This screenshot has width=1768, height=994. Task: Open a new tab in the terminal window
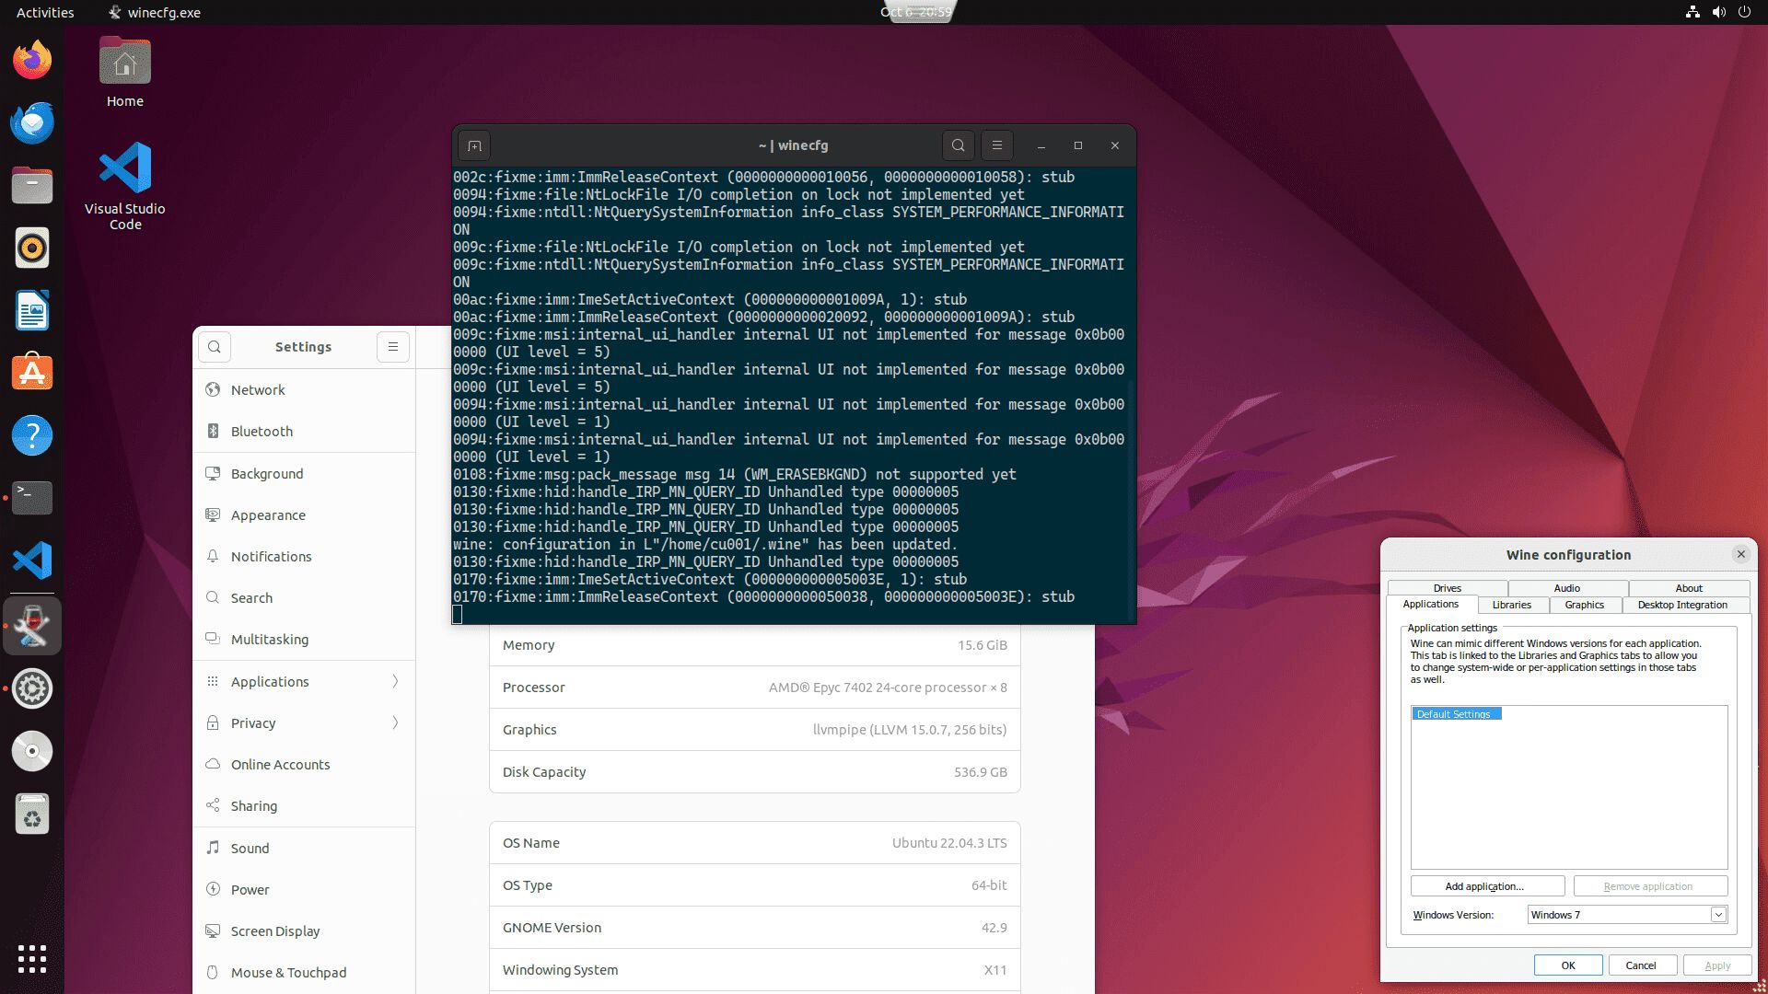(x=474, y=145)
